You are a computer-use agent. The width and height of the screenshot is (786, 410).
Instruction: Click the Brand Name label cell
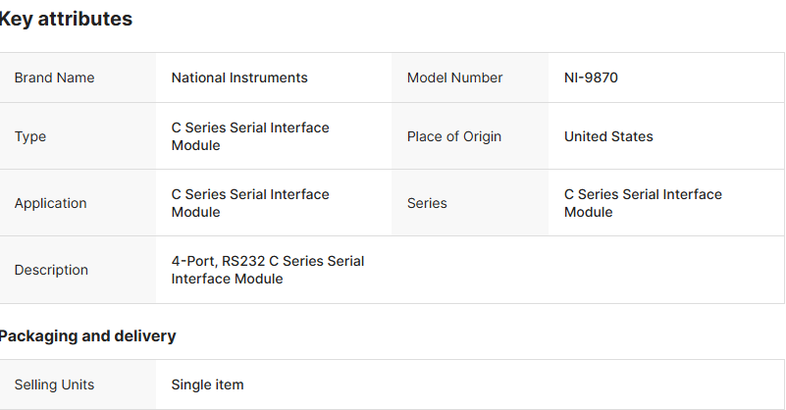(x=54, y=77)
